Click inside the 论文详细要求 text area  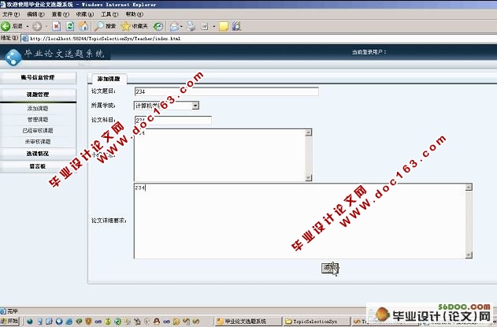(x=300, y=221)
